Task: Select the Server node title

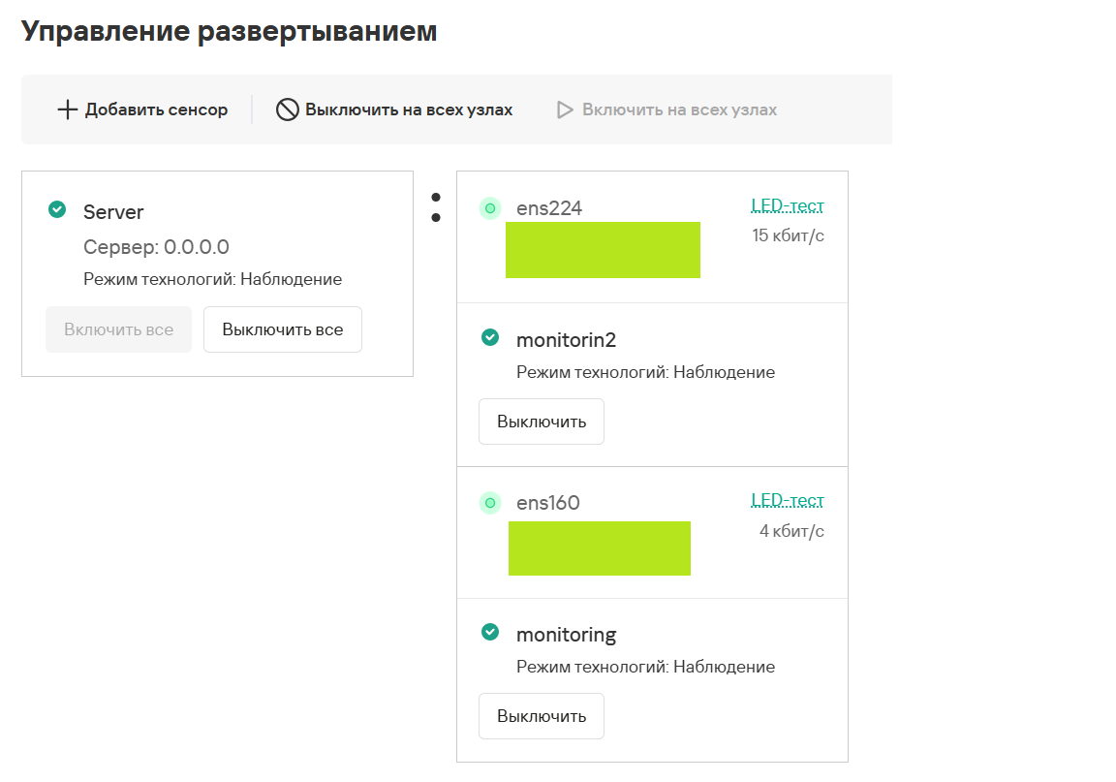Action: pos(113,212)
